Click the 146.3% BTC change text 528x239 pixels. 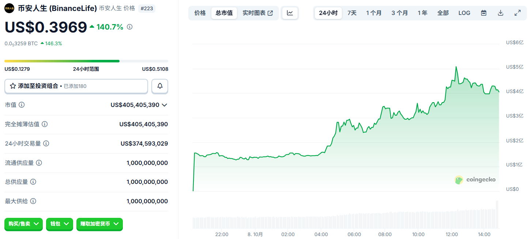click(53, 43)
